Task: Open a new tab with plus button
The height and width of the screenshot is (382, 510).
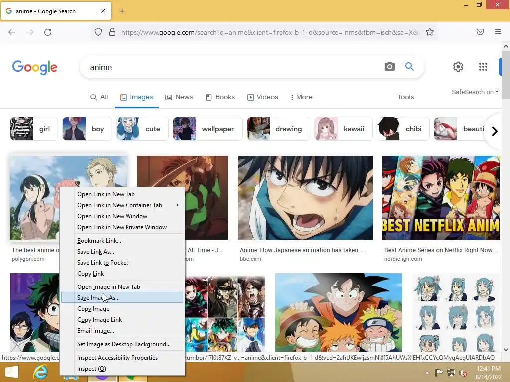Action: (122, 11)
